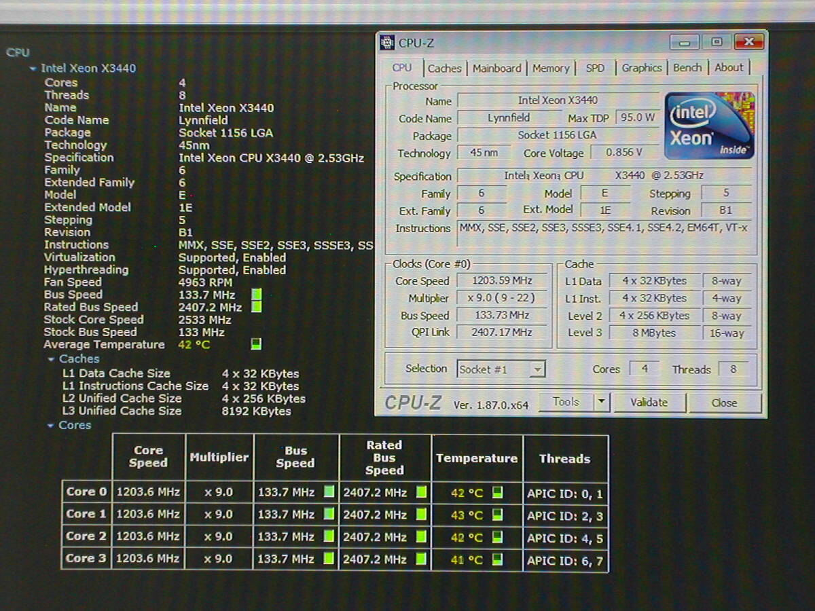Click the Core Speed value field

click(x=503, y=280)
